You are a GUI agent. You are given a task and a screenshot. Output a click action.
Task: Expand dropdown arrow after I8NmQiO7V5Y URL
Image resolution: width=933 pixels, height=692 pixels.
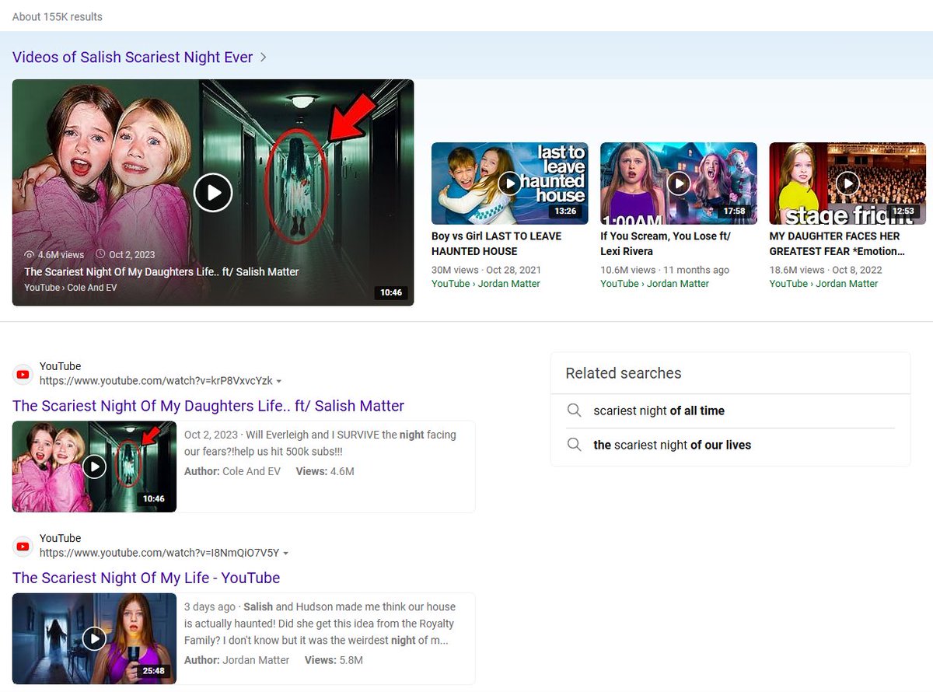pos(286,554)
